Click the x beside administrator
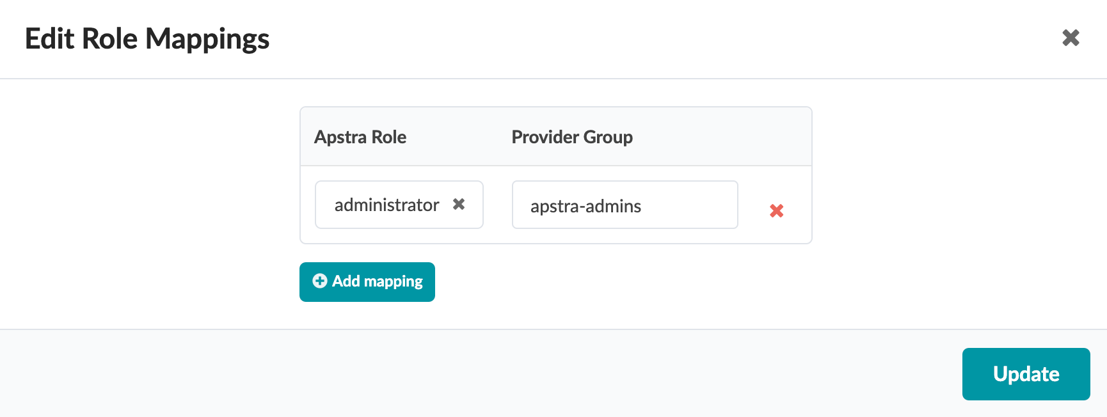 point(459,204)
